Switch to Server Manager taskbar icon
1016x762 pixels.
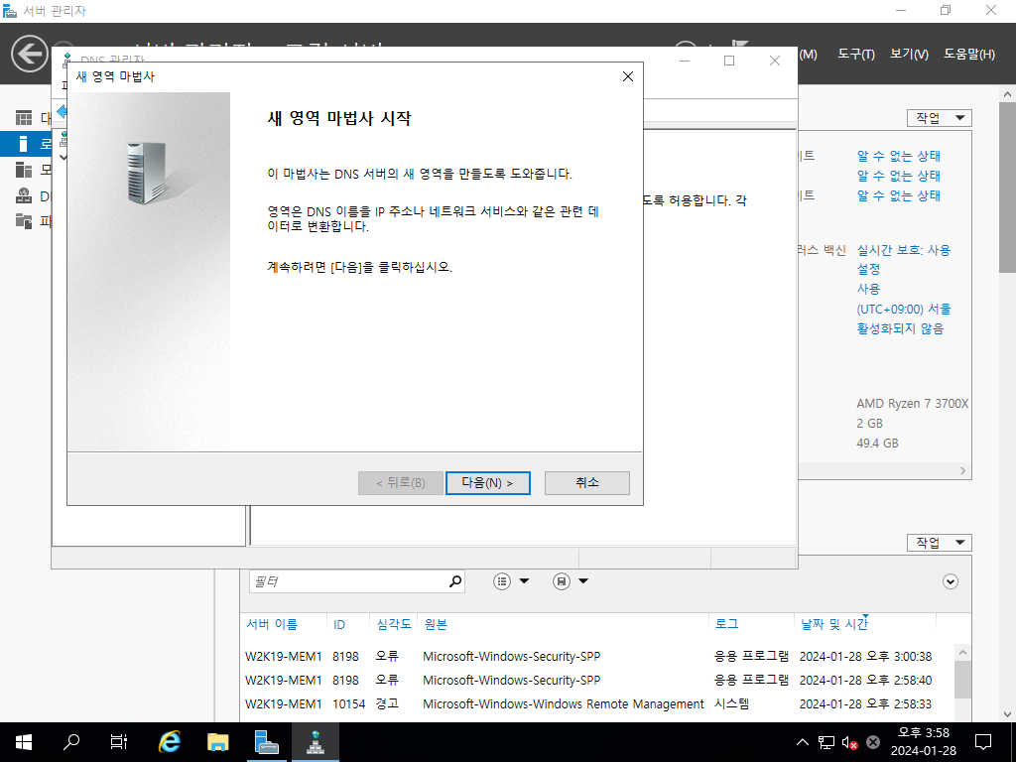pyautogui.click(x=266, y=742)
